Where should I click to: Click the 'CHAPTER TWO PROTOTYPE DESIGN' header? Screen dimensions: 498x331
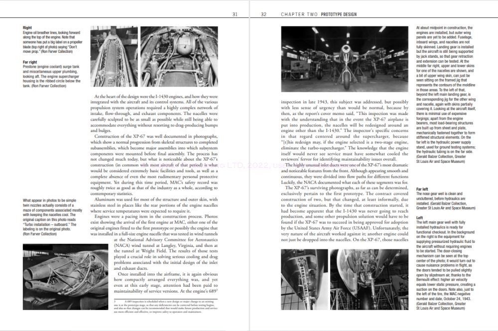[319, 14]
